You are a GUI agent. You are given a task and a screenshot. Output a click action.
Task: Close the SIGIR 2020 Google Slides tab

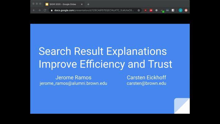click(x=82, y=4)
